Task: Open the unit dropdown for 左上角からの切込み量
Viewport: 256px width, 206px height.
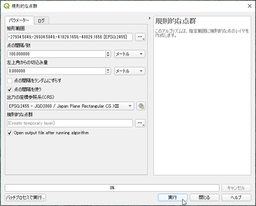Action: click(129, 71)
